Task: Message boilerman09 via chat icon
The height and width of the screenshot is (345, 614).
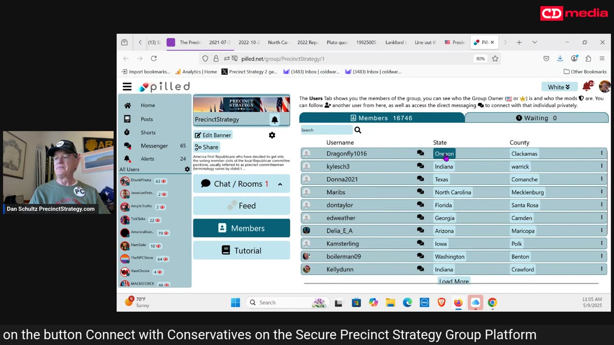Action: (420, 256)
